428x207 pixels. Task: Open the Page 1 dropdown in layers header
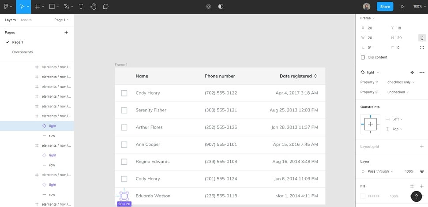[62, 20]
